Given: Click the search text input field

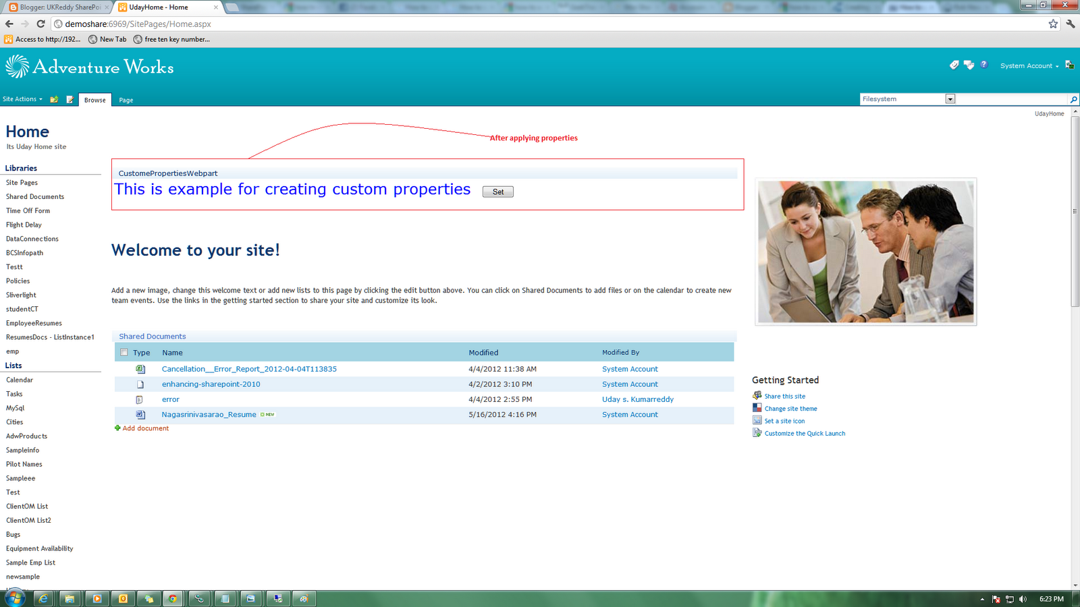Looking at the screenshot, I should click(x=1013, y=99).
